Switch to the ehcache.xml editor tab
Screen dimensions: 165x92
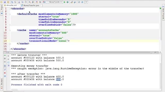pos(11,5)
